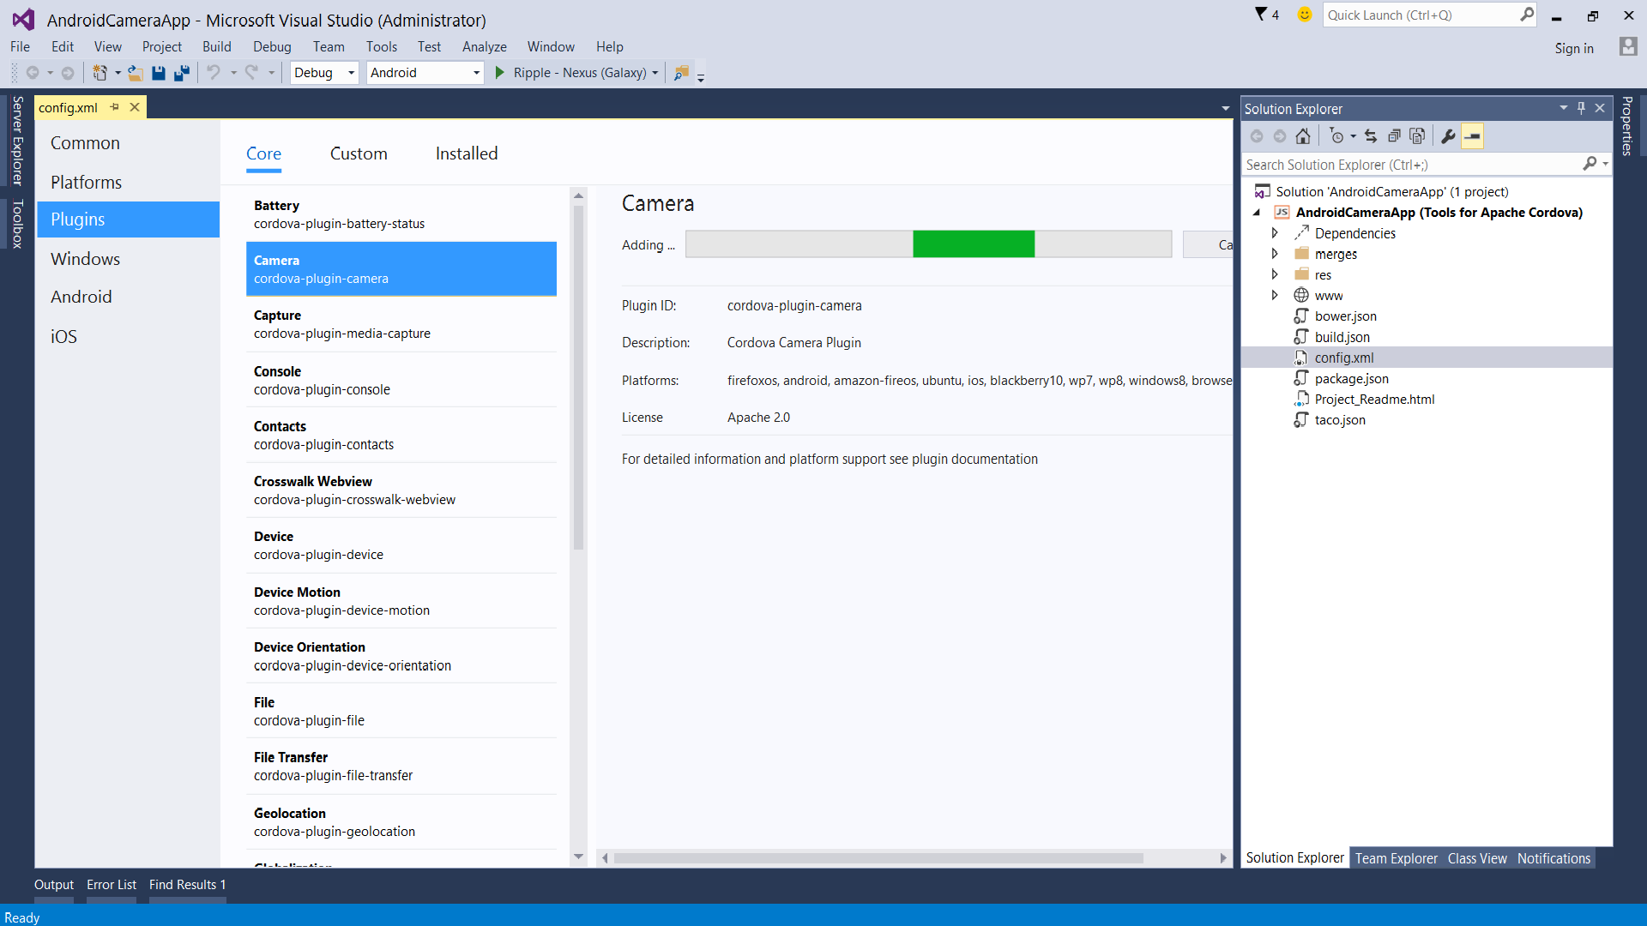Click the Quick Launch search magnifier icon
1647x926 pixels.
[1527, 15]
